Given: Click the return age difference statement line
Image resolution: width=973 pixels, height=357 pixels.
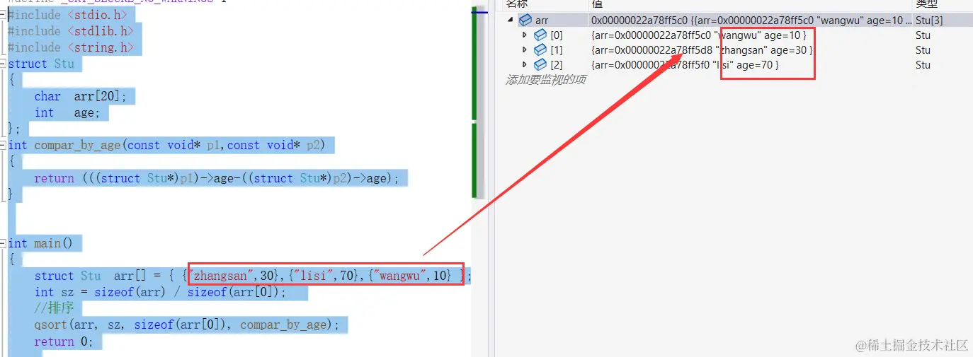Looking at the screenshot, I should [217, 178].
